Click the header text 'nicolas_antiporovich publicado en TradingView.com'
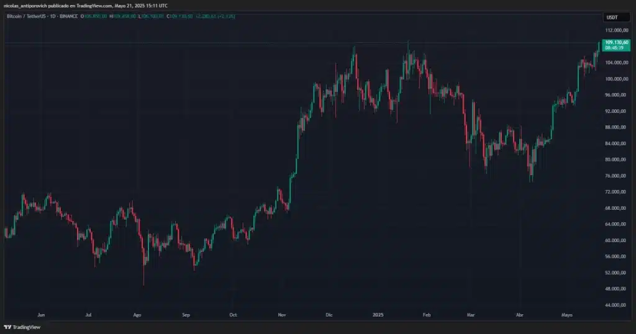This screenshot has height=334, width=636. 58,6
